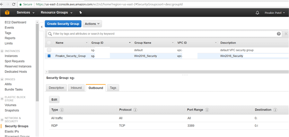Image resolution: width=289 pixels, height=137 pixels.
Task: Open Security Groups in sidebar
Action: click(x=17, y=126)
